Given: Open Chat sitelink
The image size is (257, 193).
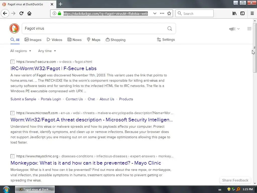Looking at the screenshot, I should (x=91, y=99).
